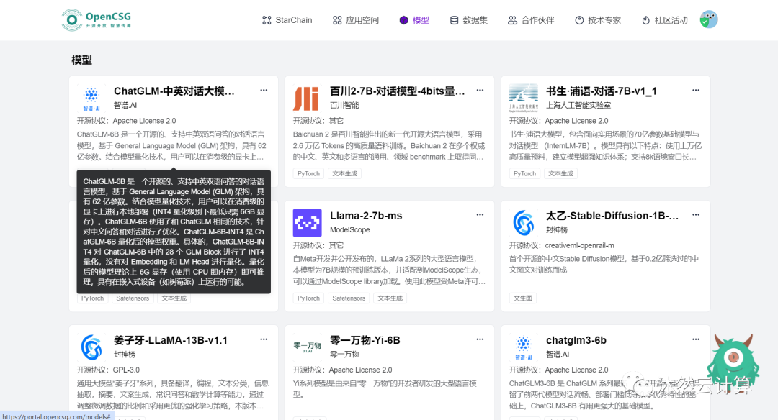Open more options for 太乙-Stable-Diffusion card
This screenshot has width=778, height=420.
[696, 214]
